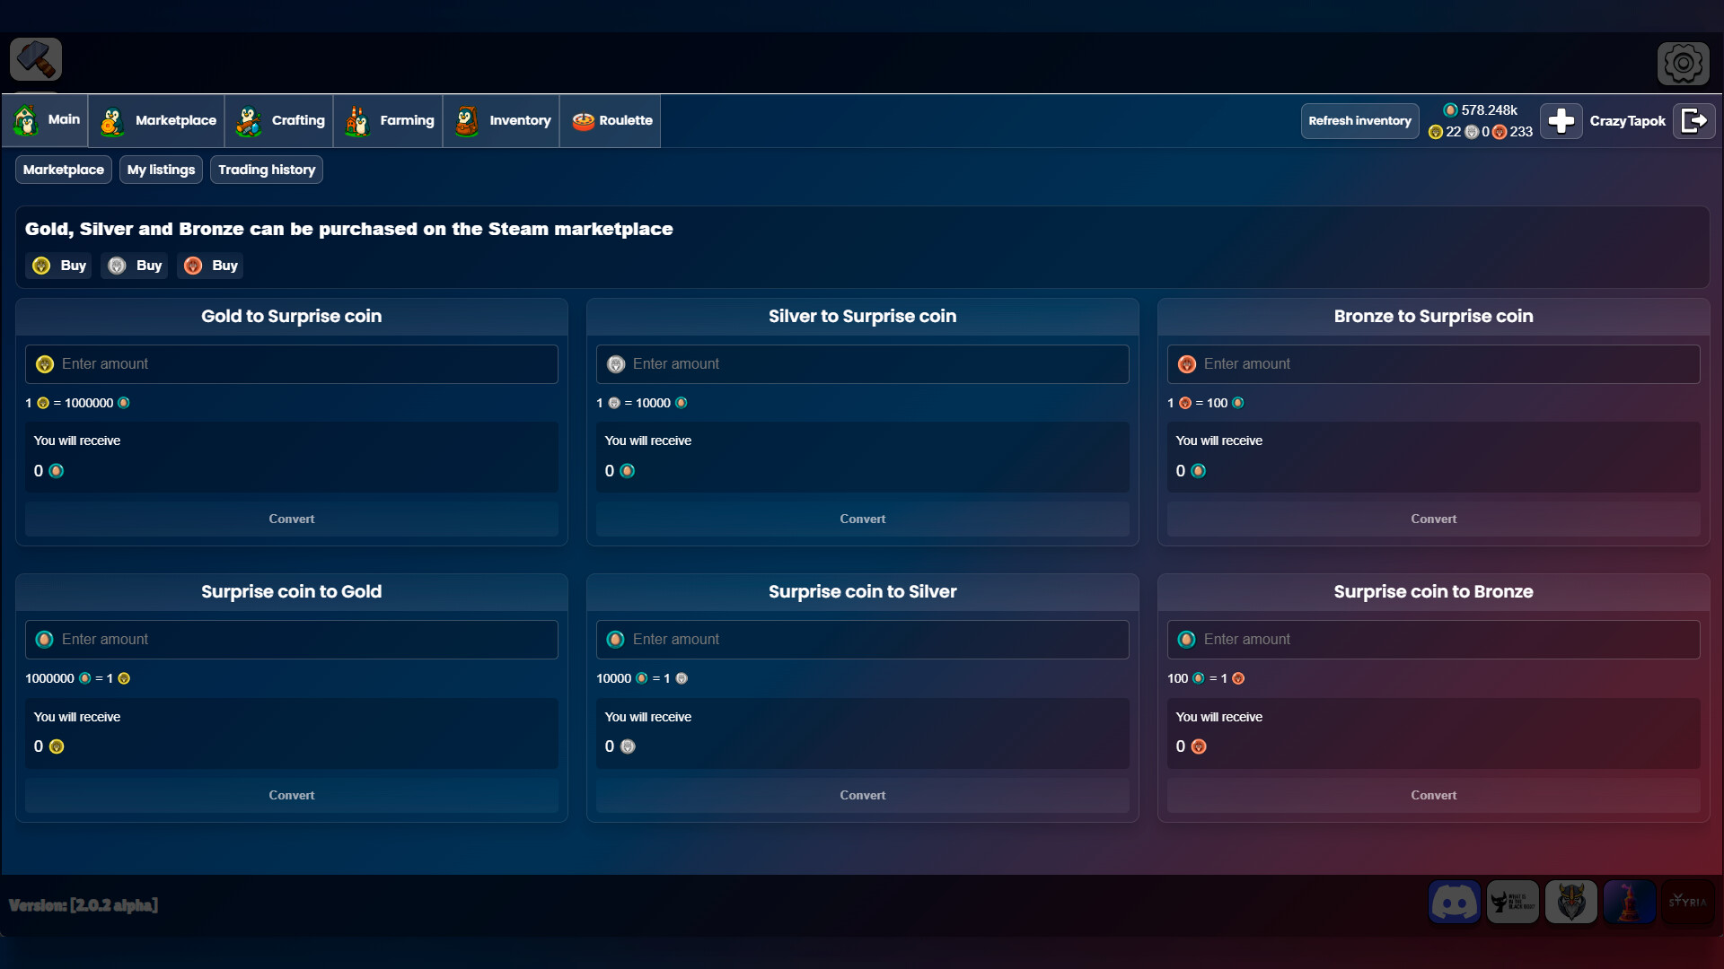Open the Trading history tab

[x=266, y=169]
